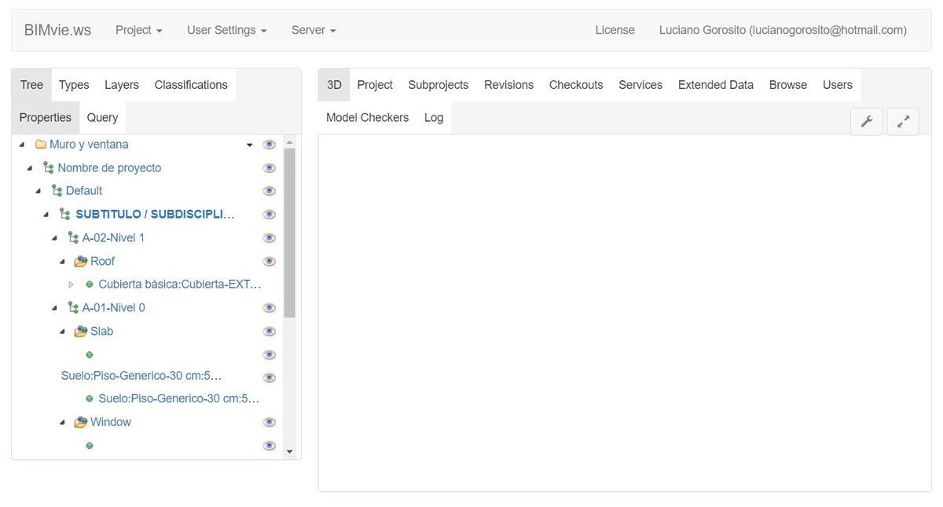
Task: Click the Window folder icon
Action: click(x=81, y=422)
